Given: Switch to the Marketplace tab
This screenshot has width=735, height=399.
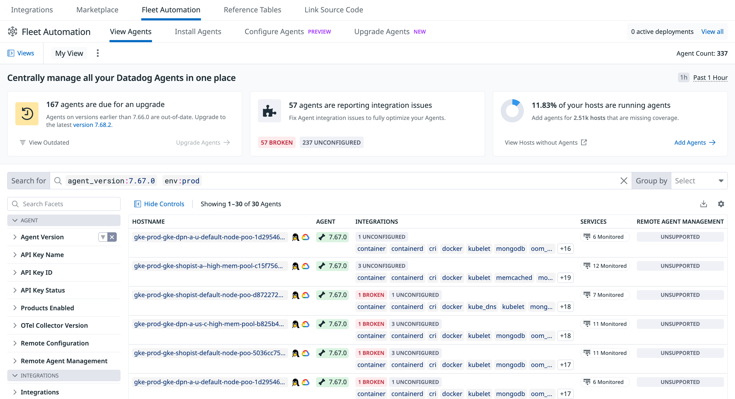Looking at the screenshot, I should 97,10.
